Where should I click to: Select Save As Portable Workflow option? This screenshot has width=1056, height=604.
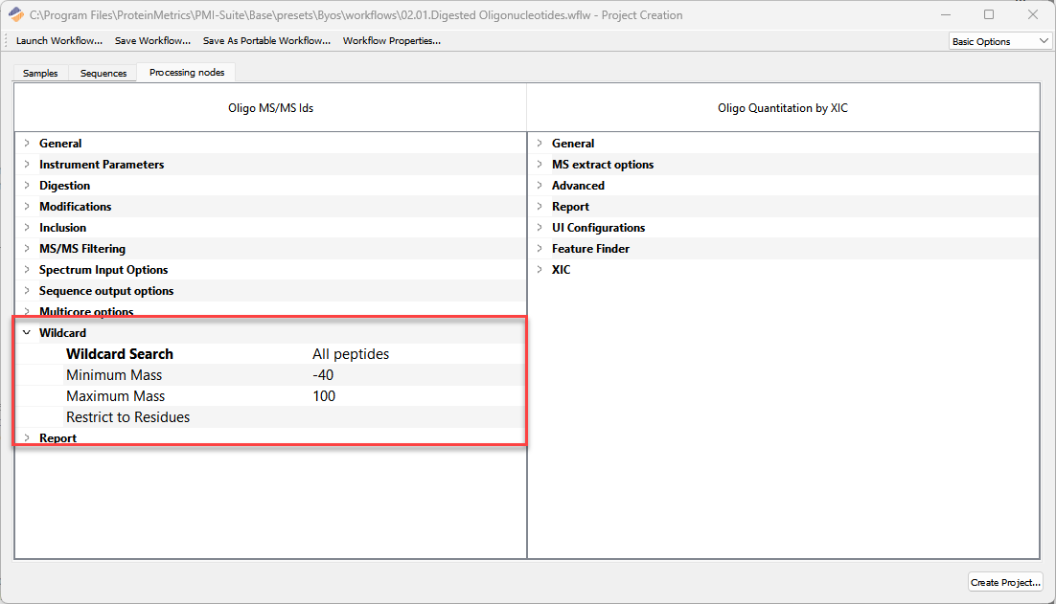point(266,41)
